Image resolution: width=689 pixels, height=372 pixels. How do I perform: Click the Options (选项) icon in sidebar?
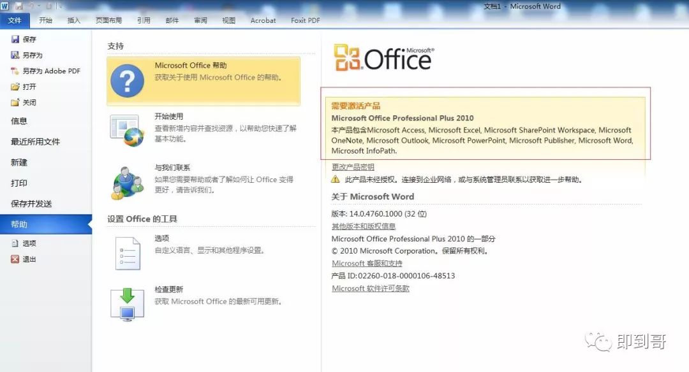click(15, 243)
